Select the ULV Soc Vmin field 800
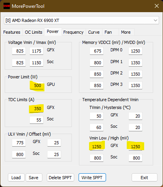Viewport: 163px width, 187px height. coord(19,154)
